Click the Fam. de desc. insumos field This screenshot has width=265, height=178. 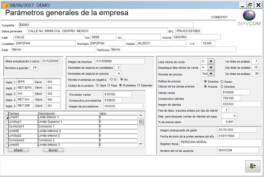click(x=225, y=110)
